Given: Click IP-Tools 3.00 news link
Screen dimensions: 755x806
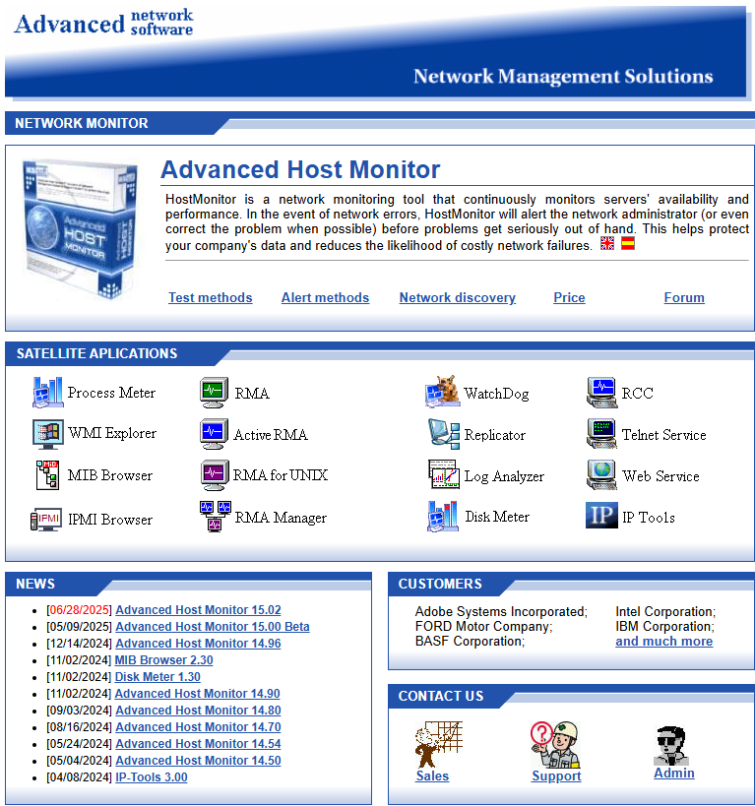Looking at the screenshot, I should [x=152, y=777].
